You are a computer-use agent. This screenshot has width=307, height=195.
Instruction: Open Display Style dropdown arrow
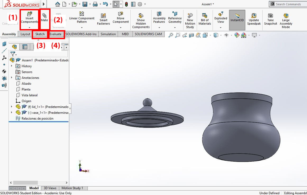pos(221,35)
